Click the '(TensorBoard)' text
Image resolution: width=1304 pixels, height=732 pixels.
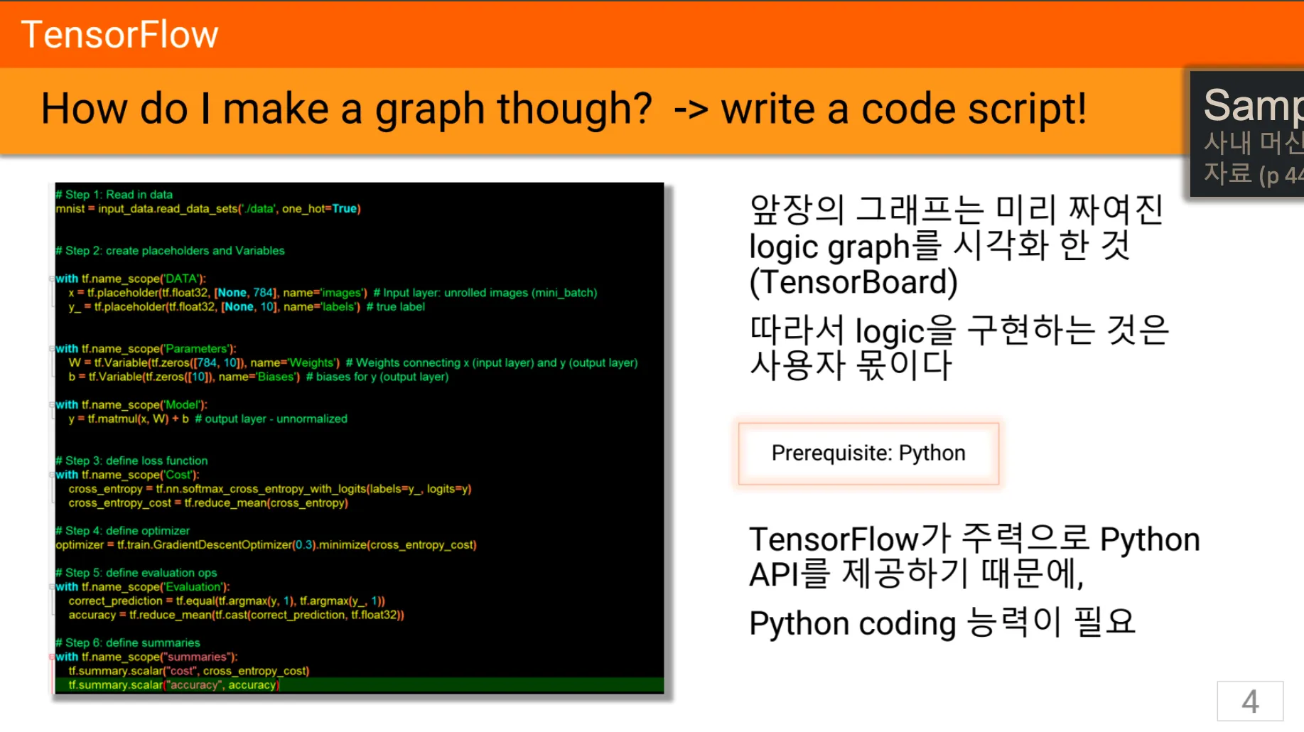click(853, 282)
